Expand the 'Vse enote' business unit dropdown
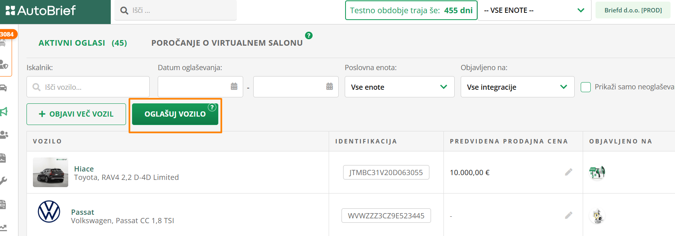 tap(399, 87)
